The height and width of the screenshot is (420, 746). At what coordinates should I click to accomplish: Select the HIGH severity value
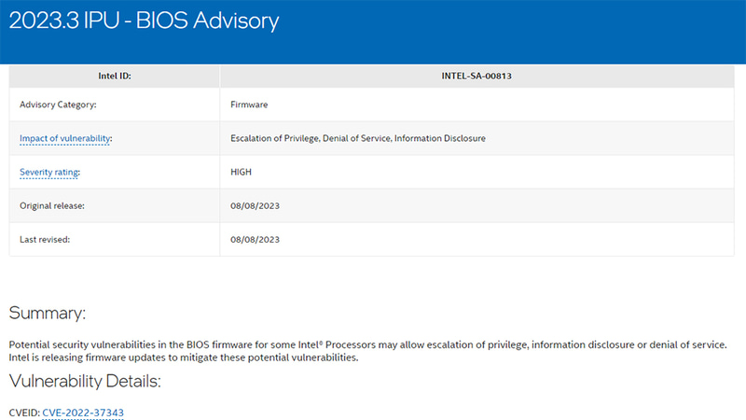pyautogui.click(x=242, y=172)
